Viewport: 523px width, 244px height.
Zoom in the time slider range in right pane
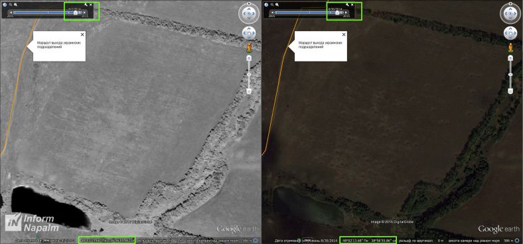(x=277, y=5)
